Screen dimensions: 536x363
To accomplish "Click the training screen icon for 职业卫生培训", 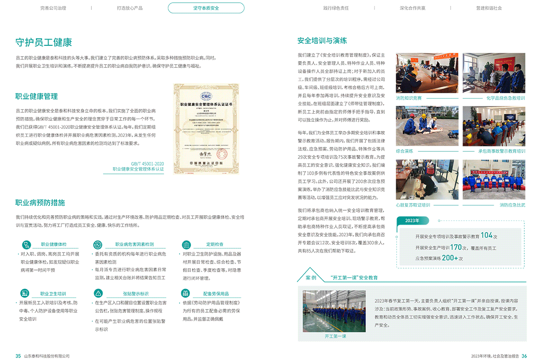I will 27,294.
